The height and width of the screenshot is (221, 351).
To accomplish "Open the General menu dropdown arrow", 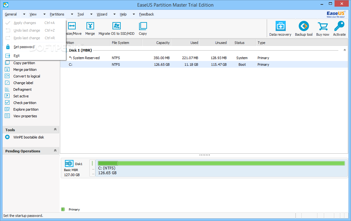I will pos(24,14).
